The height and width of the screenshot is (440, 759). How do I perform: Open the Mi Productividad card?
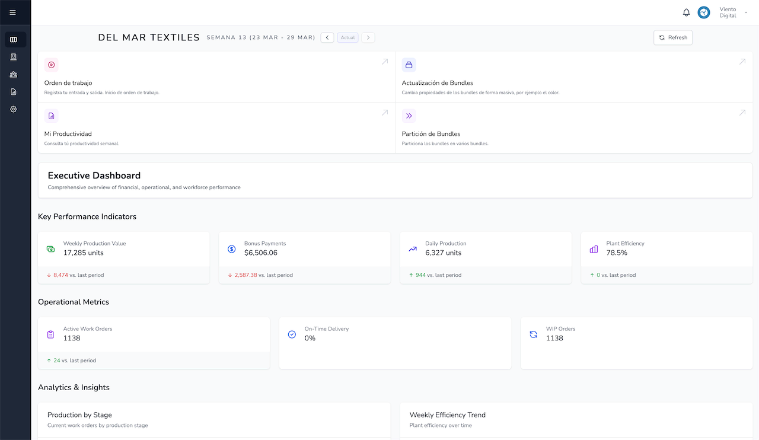216,128
